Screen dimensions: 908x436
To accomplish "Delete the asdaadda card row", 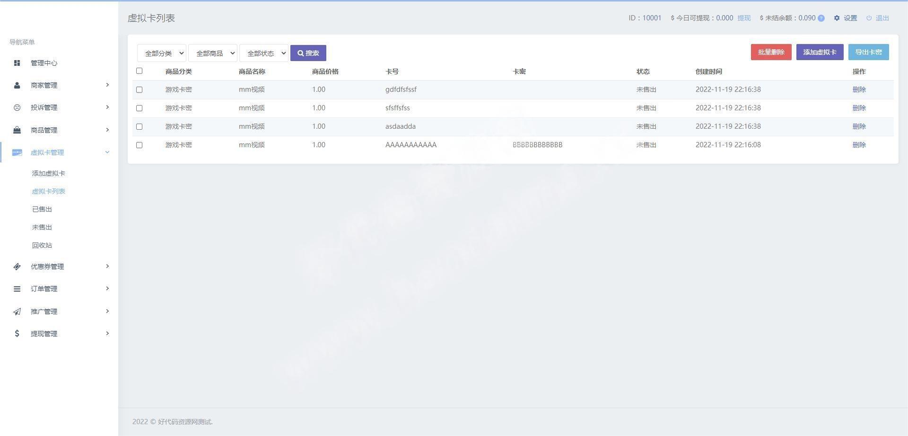I will pos(859,126).
